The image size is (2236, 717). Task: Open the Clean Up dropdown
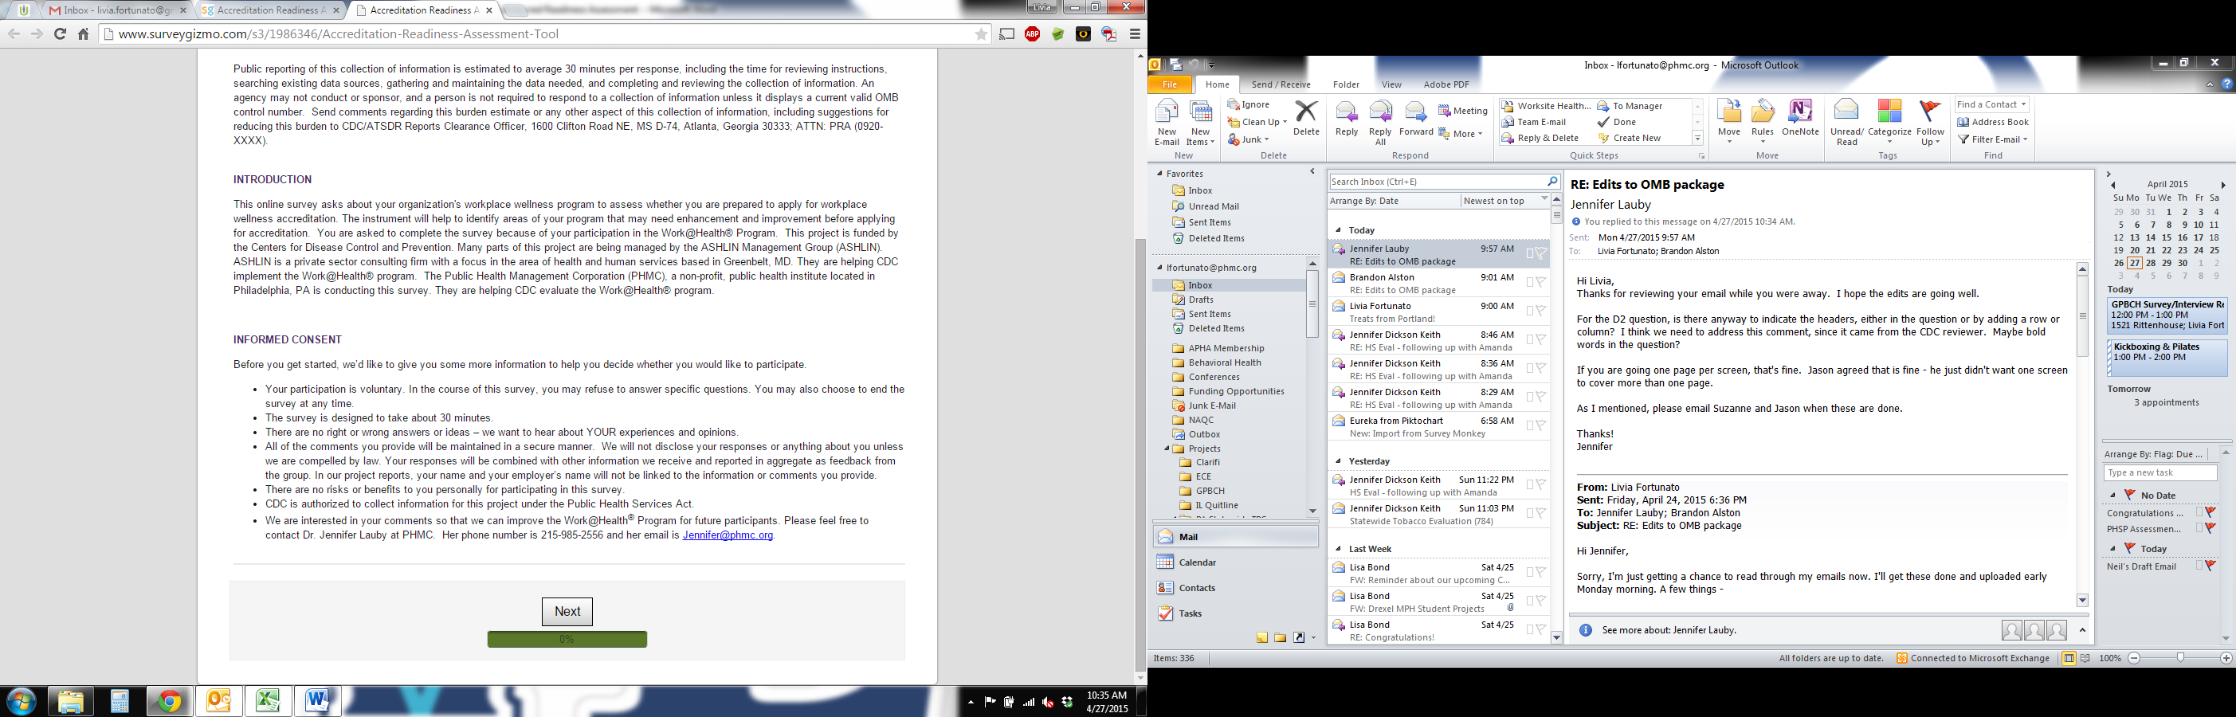1255,122
